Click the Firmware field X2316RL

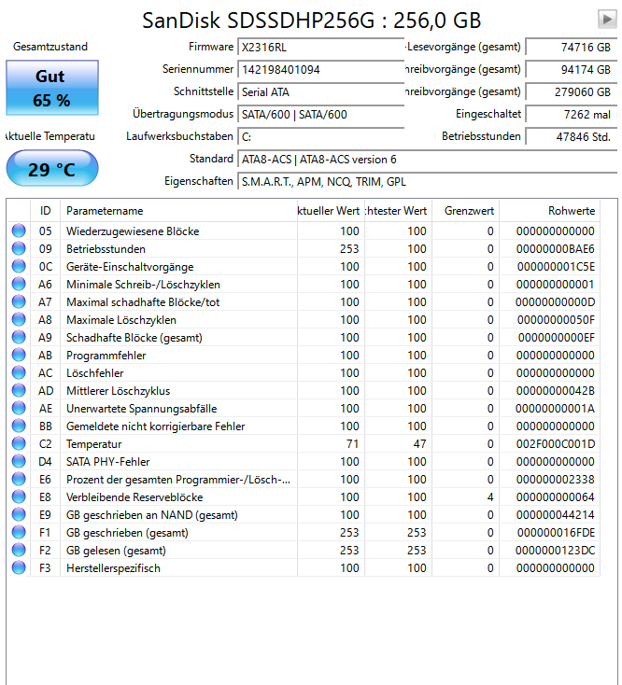[321, 48]
